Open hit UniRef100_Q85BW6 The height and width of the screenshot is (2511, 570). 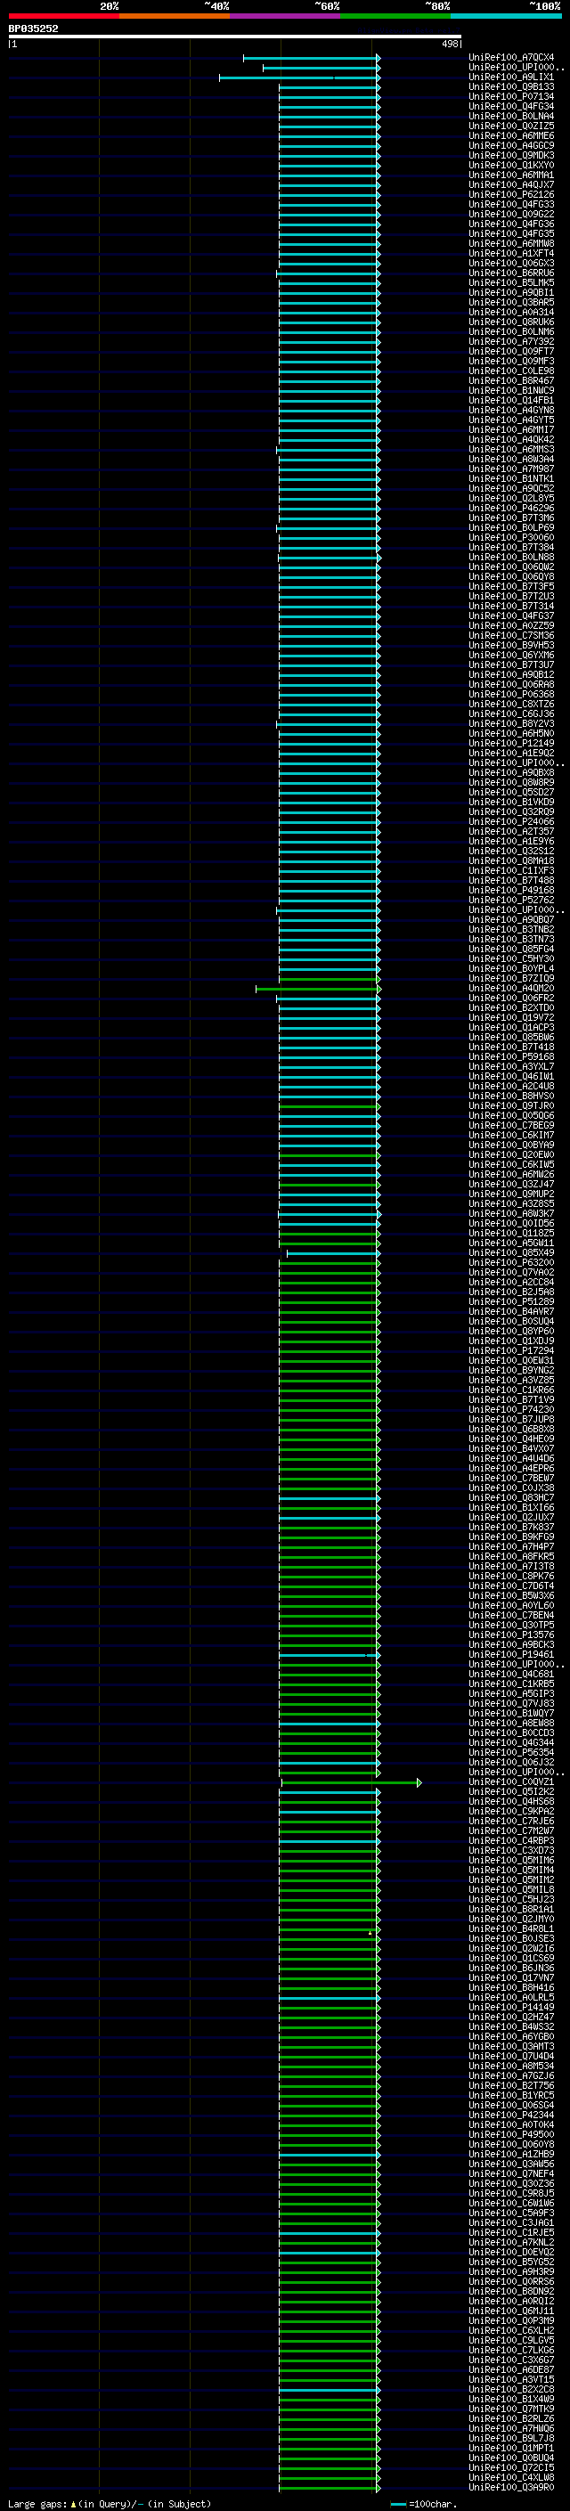511,1037
